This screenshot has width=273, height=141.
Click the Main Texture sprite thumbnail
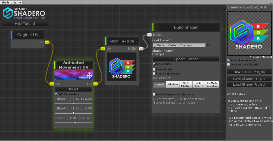tap(122, 67)
